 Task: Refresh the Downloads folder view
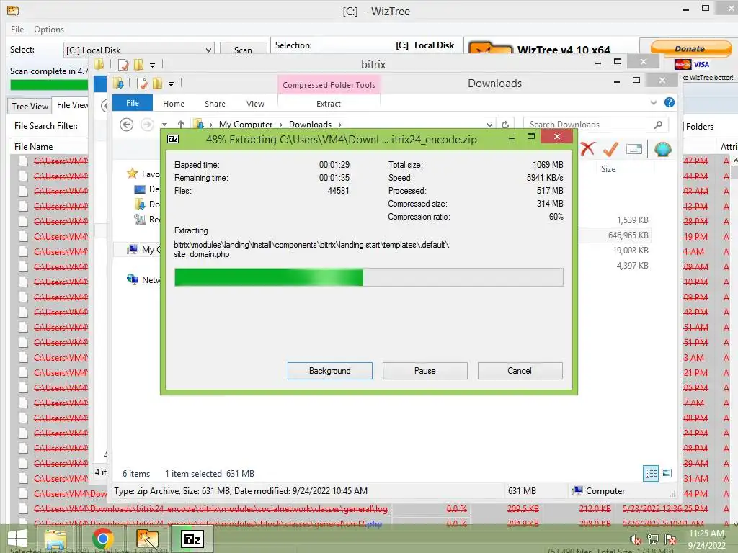(505, 125)
